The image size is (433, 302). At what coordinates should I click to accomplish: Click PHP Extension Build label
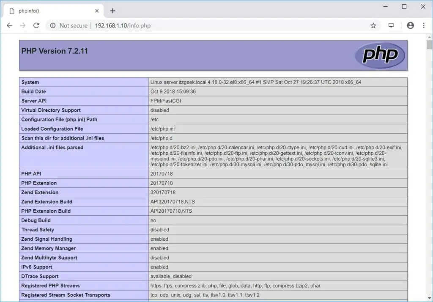46,211
